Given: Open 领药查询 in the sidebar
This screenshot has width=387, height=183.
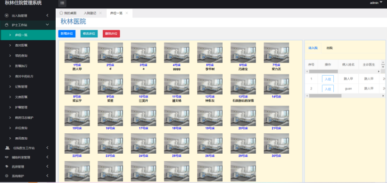Looking at the screenshot, I should (x=28, y=56).
